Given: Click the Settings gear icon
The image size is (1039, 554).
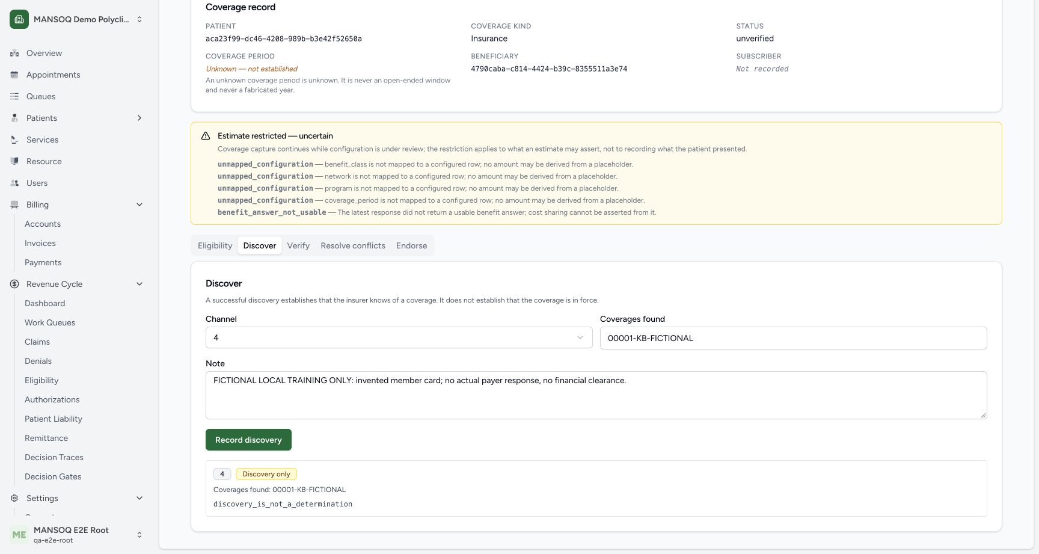Looking at the screenshot, I should point(14,498).
